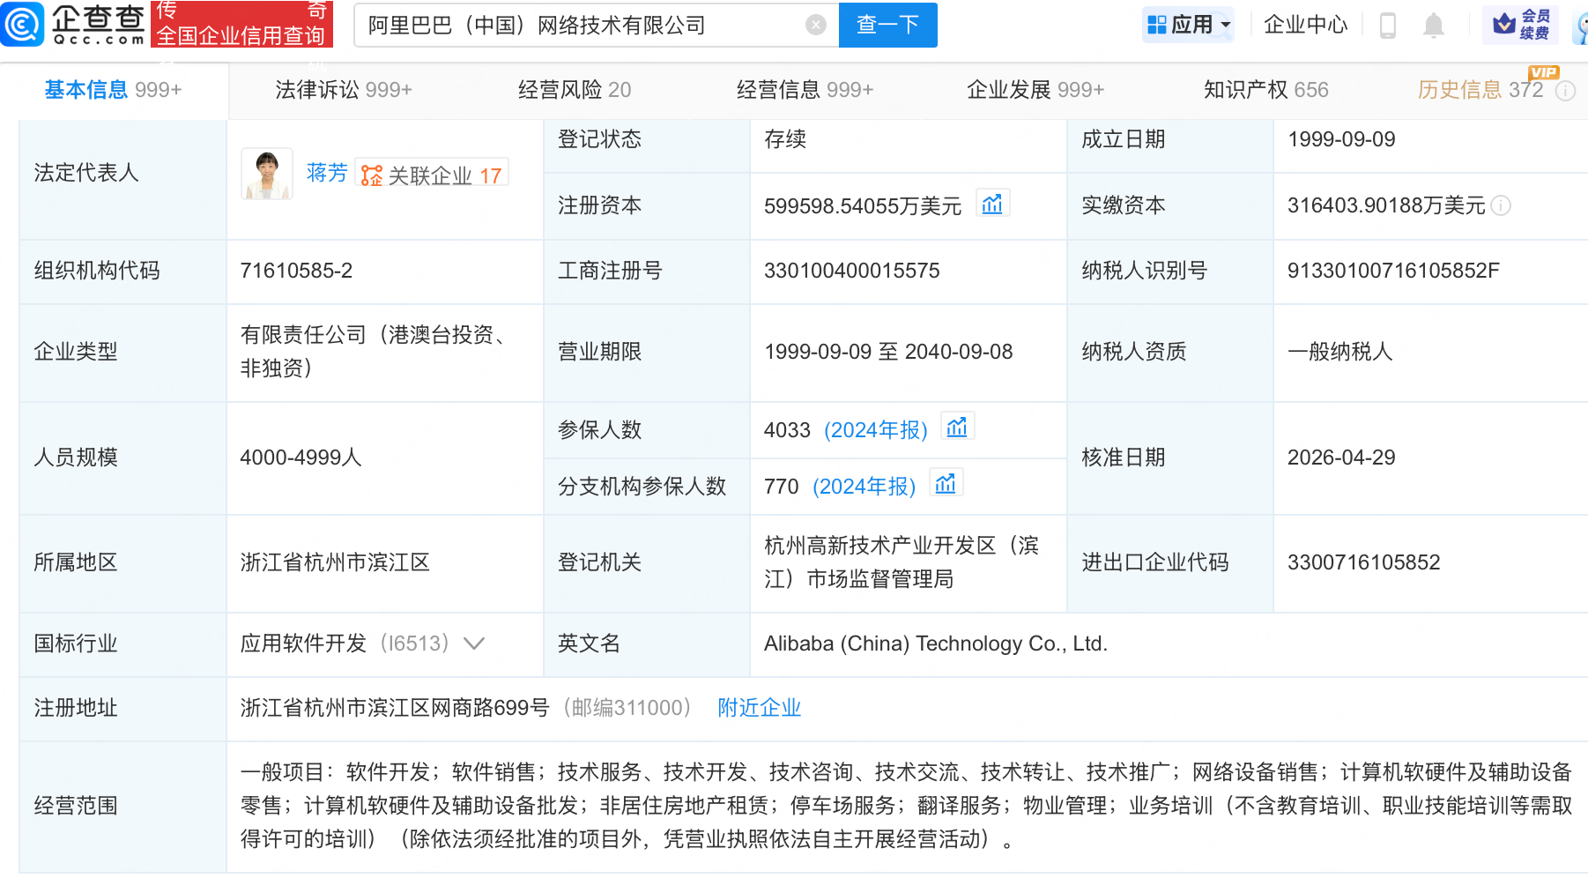Open the 经营风险 tab
This screenshot has height=878, width=1588.
tap(575, 90)
